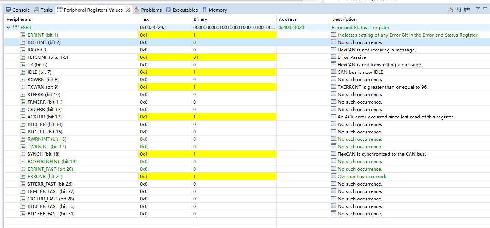Viewport: 490px width, 228px height.
Task: Check the description box on the ACK error row
Action: point(334,117)
